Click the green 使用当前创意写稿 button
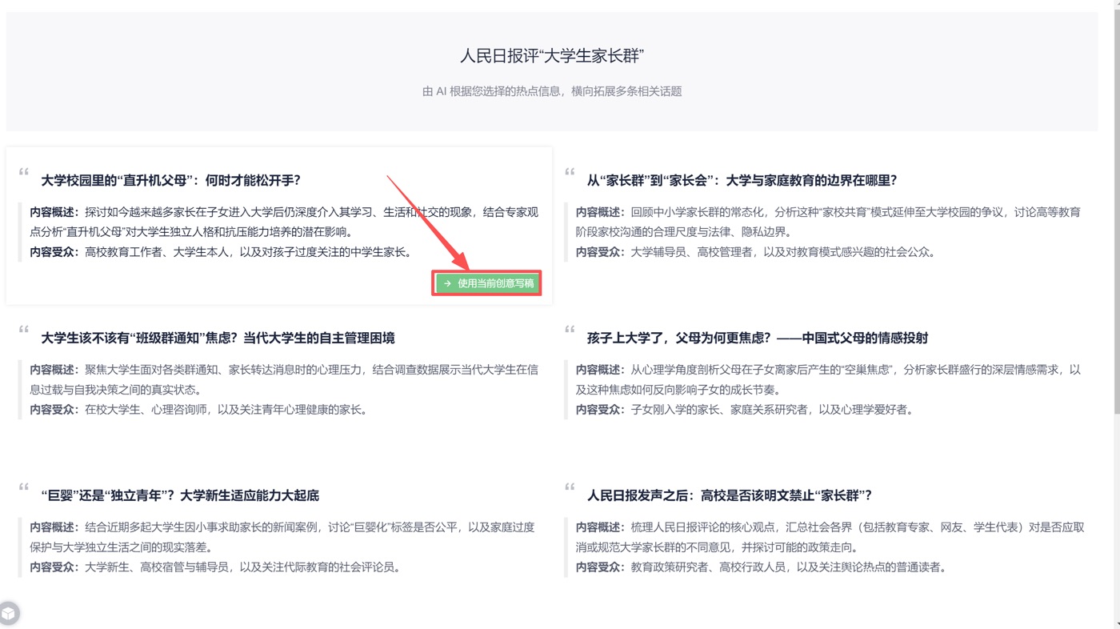This screenshot has width=1120, height=629. click(487, 283)
